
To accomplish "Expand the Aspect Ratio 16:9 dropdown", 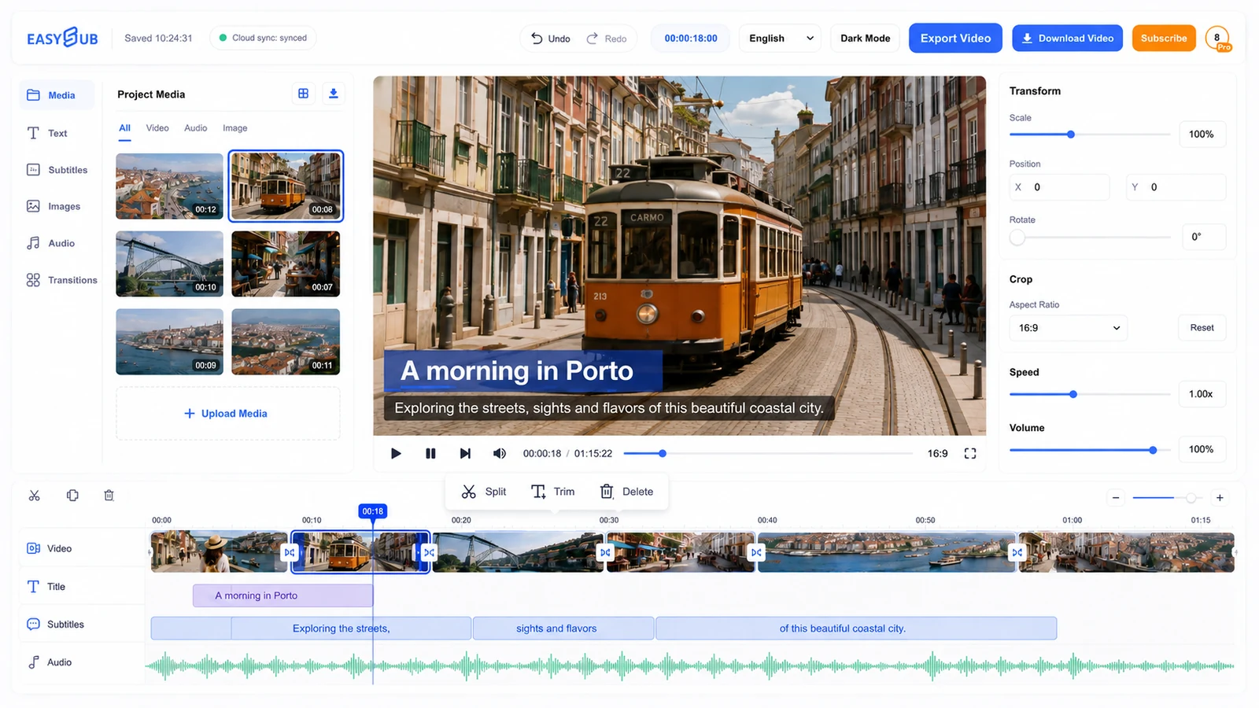I will pyautogui.click(x=1068, y=328).
